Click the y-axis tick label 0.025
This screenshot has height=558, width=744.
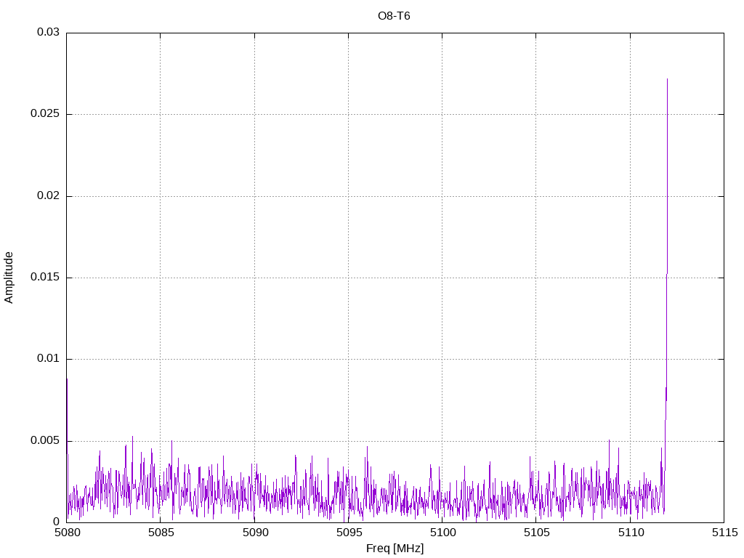pyautogui.click(x=45, y=114)
